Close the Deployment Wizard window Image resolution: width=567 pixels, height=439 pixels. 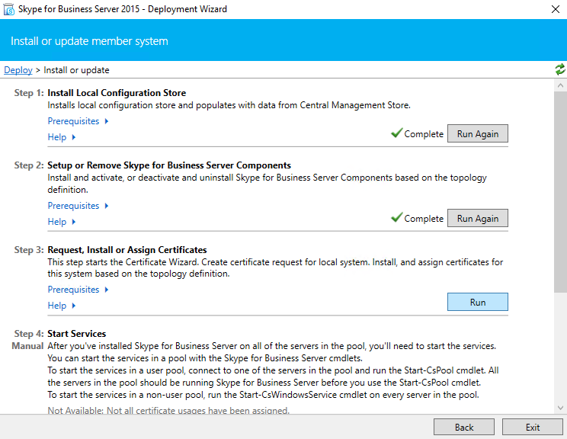tap(556, 9)
